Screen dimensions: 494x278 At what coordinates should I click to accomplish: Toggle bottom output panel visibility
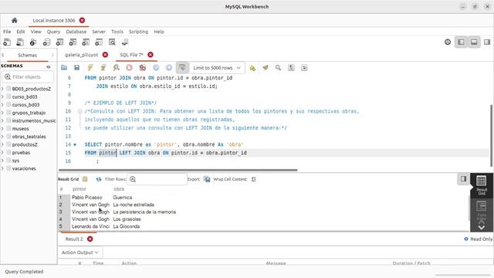(474, 42)
